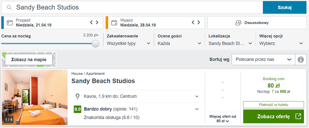Click in the Sandy Beach Studios search field
Viewport: 309px width, 128px height.
click(x=132, y=7)
